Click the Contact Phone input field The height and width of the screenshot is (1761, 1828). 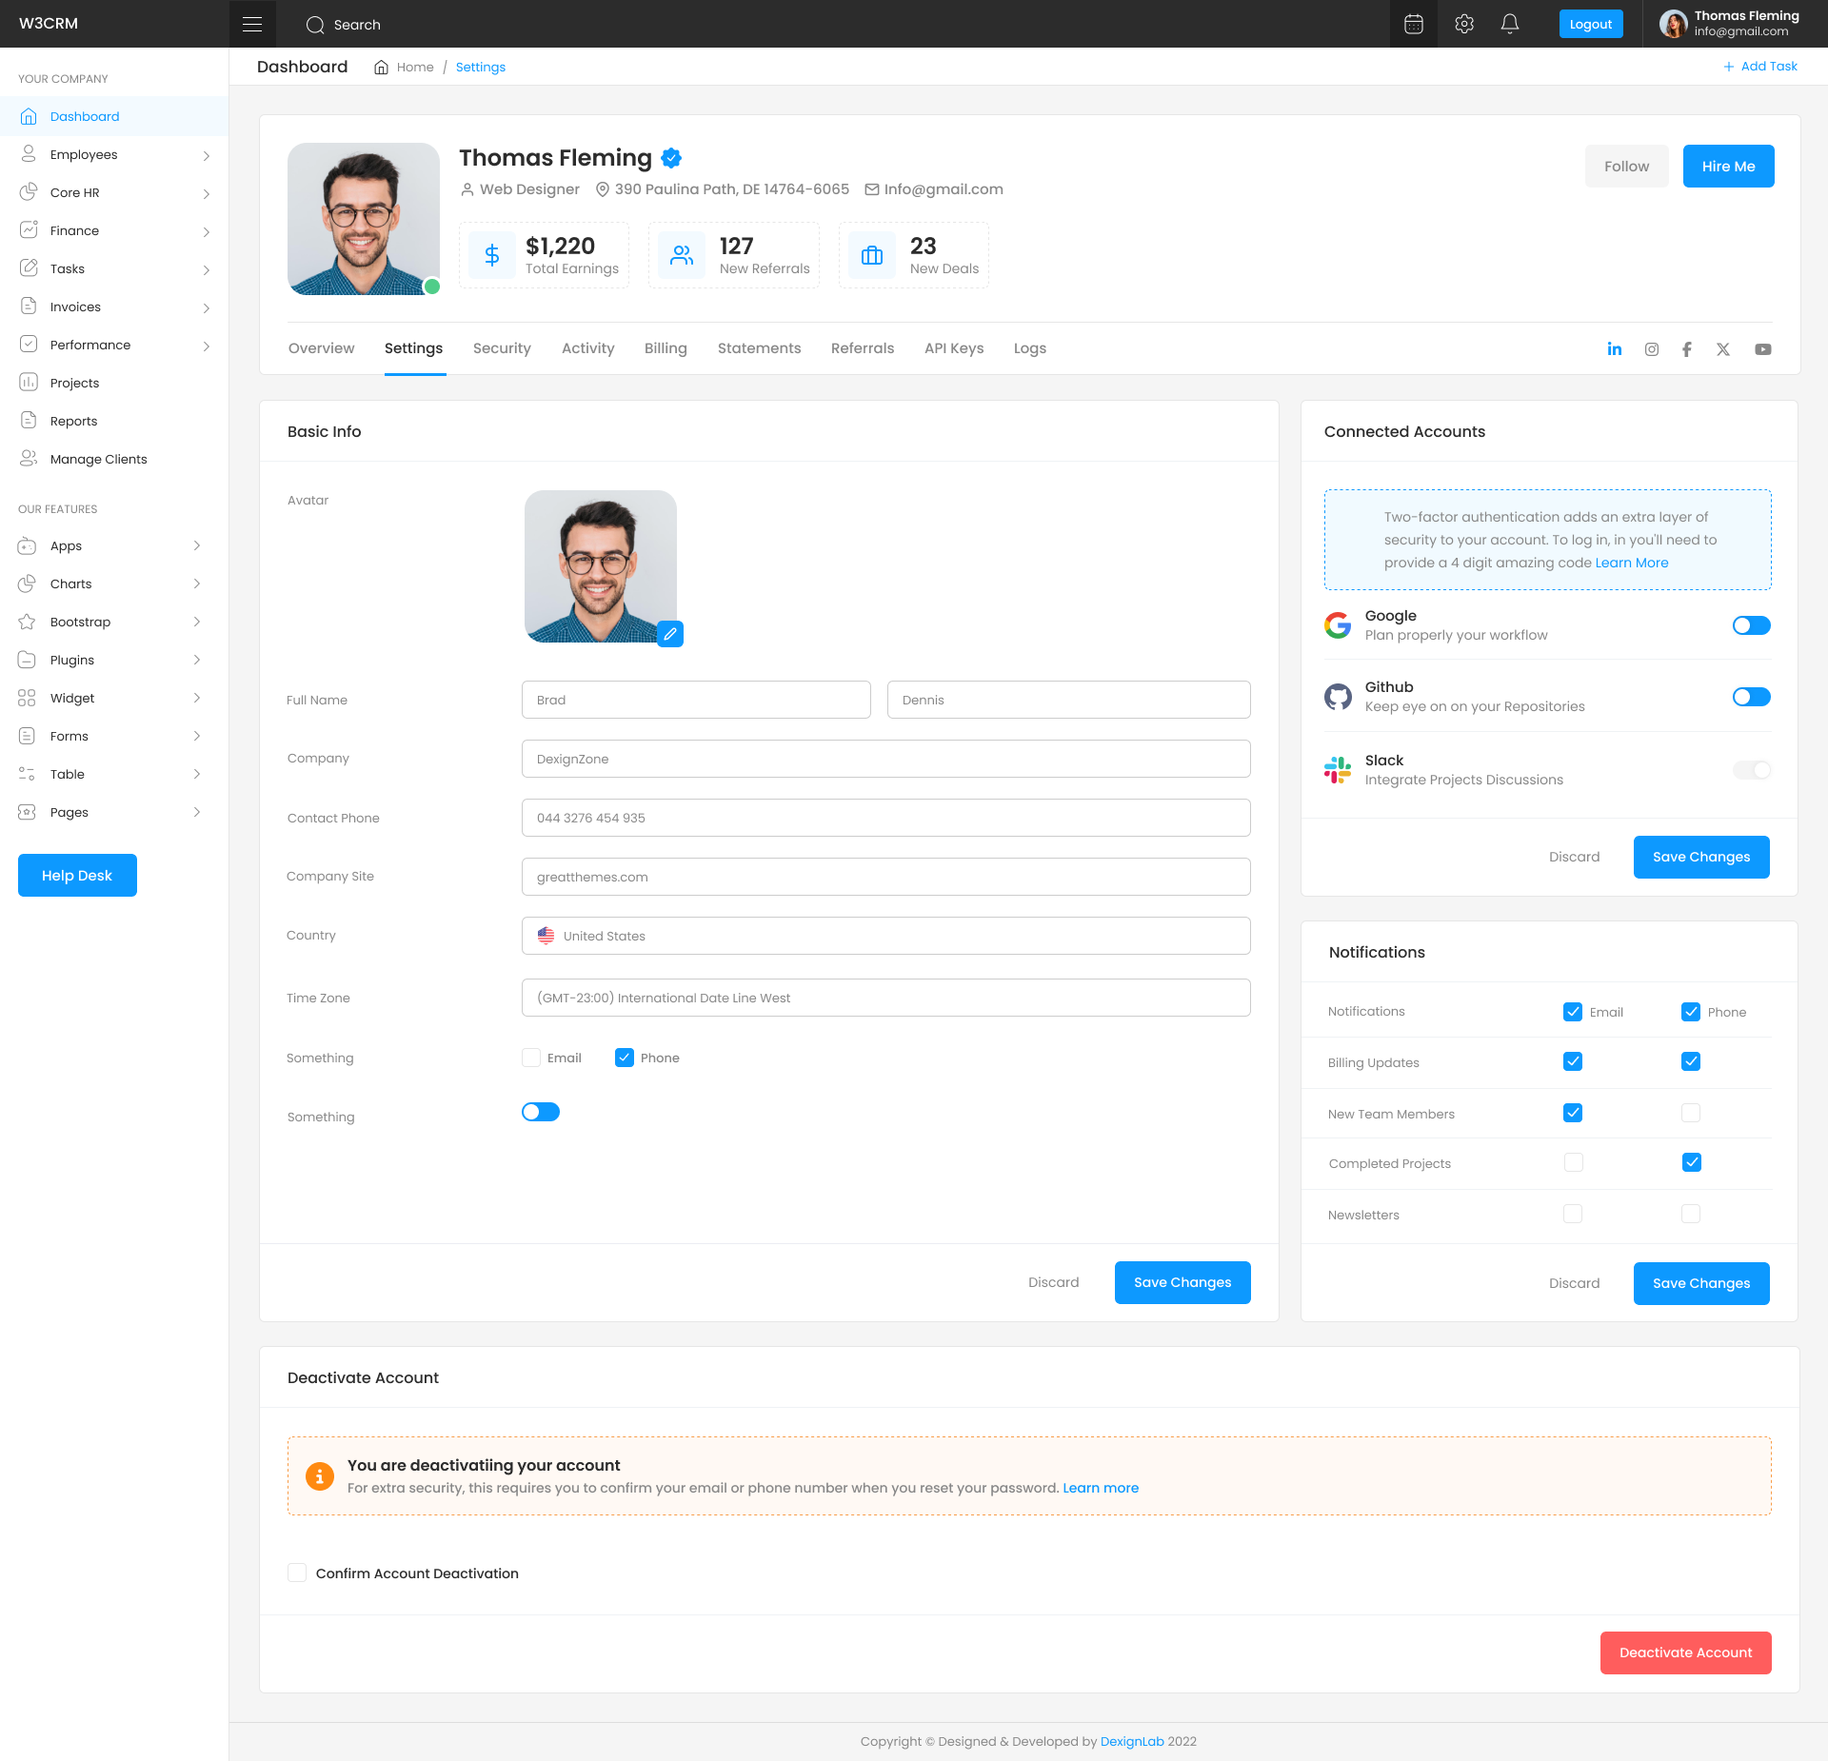(x=885, y=818)
